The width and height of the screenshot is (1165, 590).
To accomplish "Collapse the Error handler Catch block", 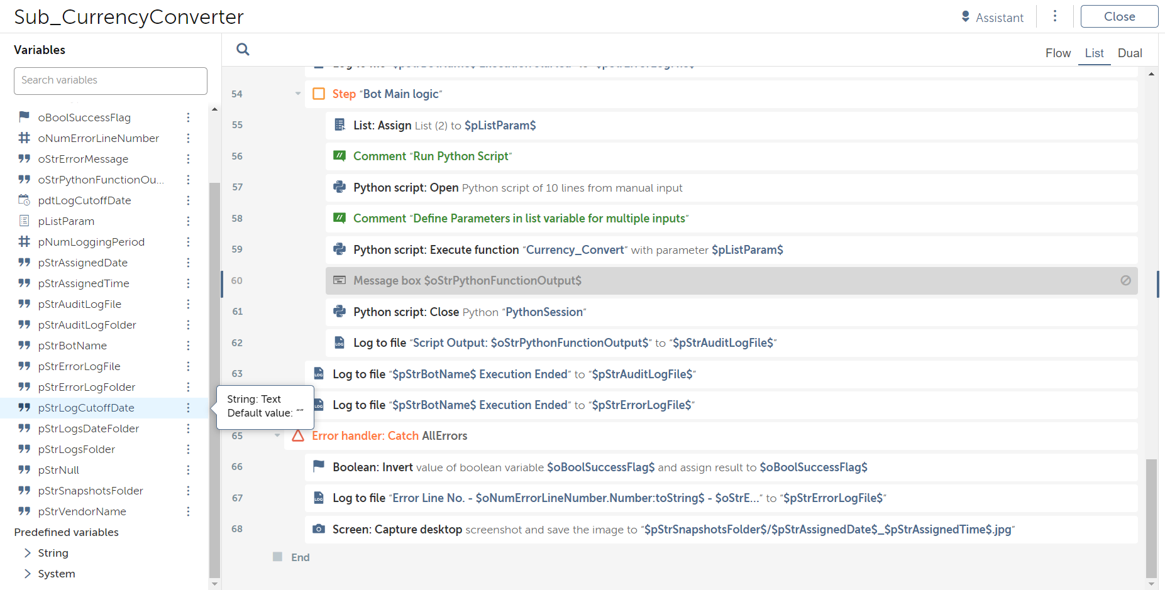I will [x=277, y=435].
